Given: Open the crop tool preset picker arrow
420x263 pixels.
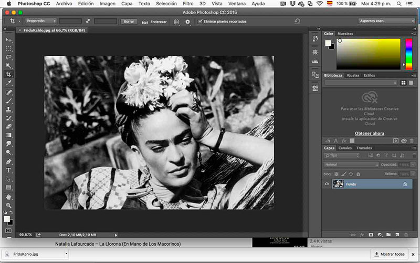Looking at the screenshot, I should 19,21.
